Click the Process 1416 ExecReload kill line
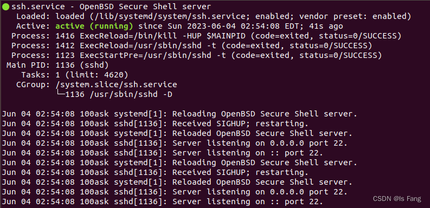 tap(206, 36)
